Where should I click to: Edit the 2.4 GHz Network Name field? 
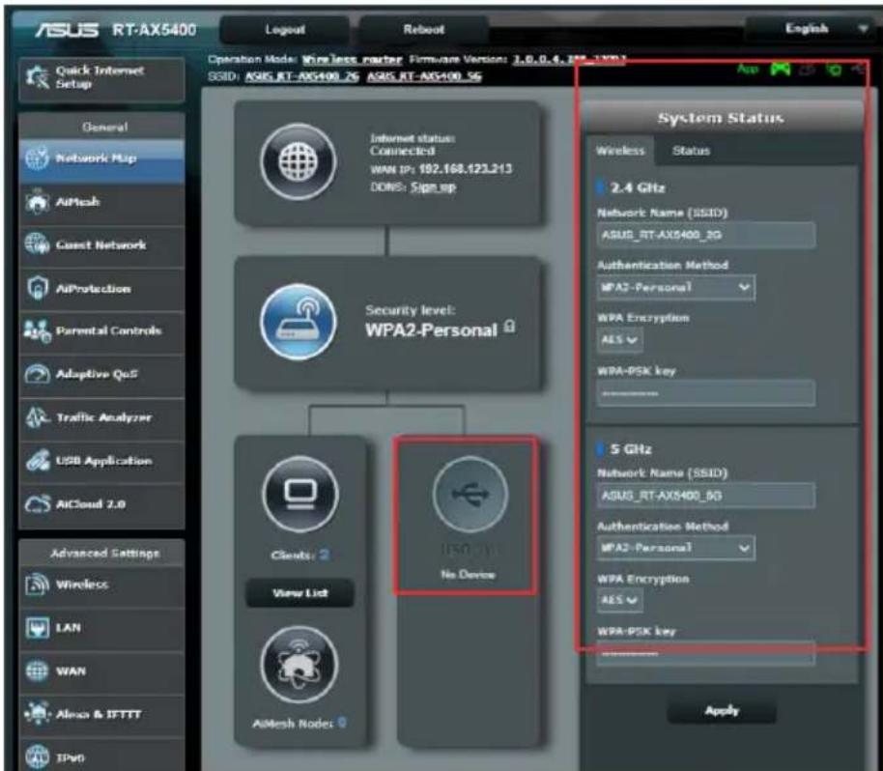[x=706, y=236]
